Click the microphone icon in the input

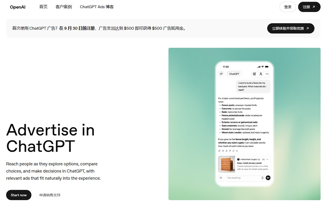pos(262,178)
